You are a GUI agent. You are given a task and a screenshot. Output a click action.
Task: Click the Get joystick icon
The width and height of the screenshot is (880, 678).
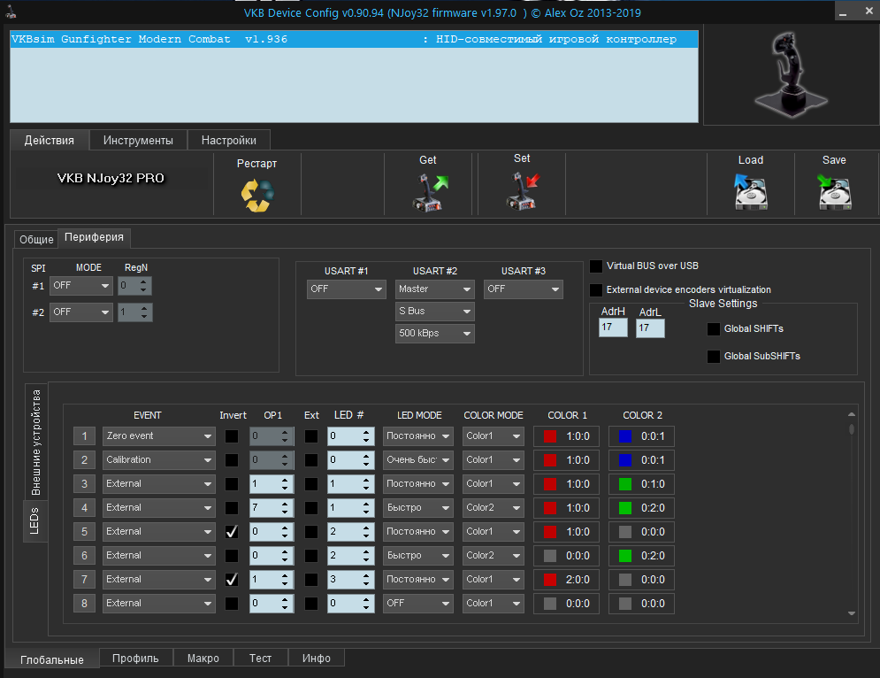430,192
